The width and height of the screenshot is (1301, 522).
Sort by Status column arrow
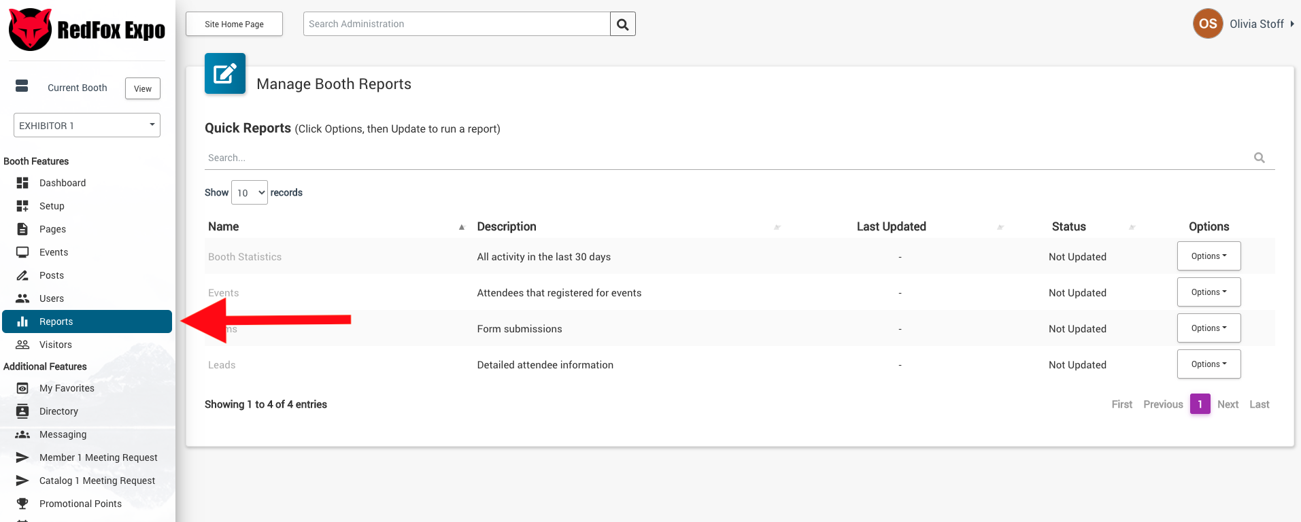(1132, 227)
